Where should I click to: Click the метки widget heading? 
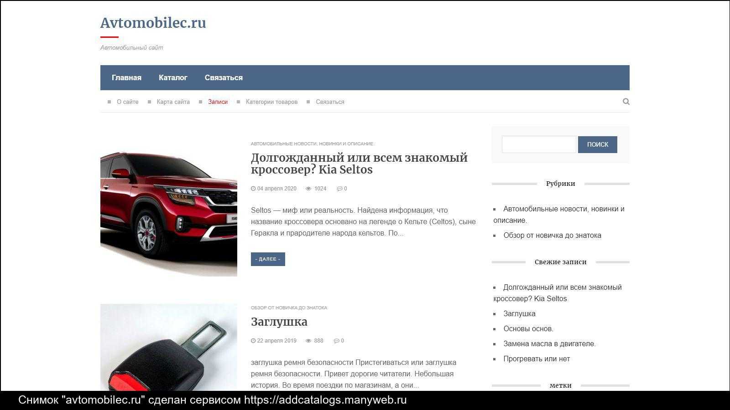pos(560,385)
